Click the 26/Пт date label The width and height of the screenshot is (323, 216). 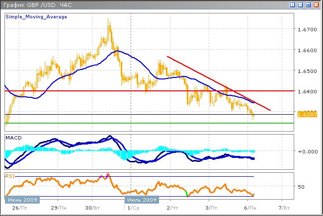pyautogui.click(x=20, y=208)
